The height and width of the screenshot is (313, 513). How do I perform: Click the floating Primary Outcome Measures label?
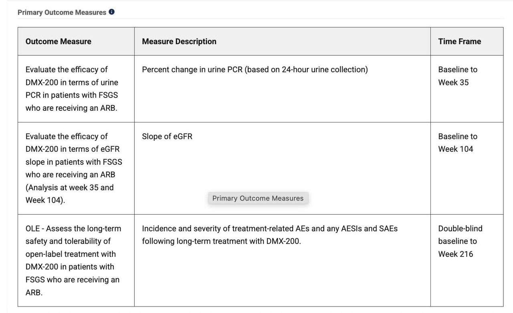click(258, 198)
